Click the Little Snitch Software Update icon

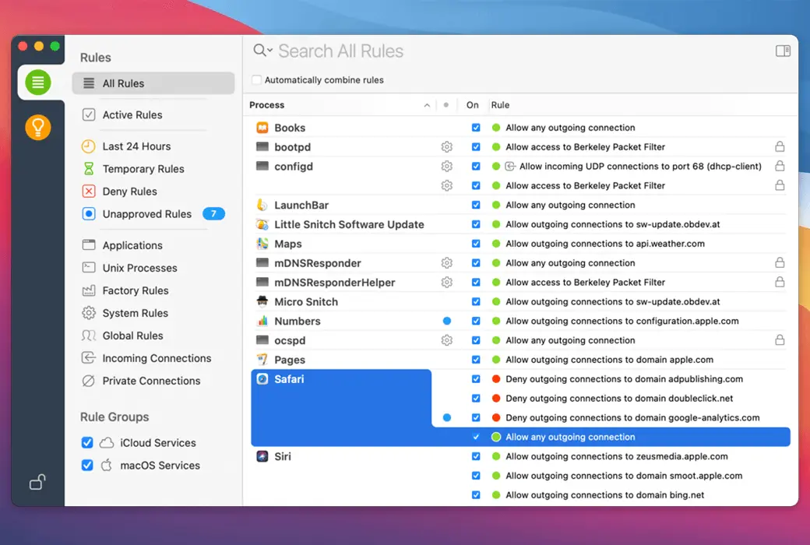(x=262, y=224)
